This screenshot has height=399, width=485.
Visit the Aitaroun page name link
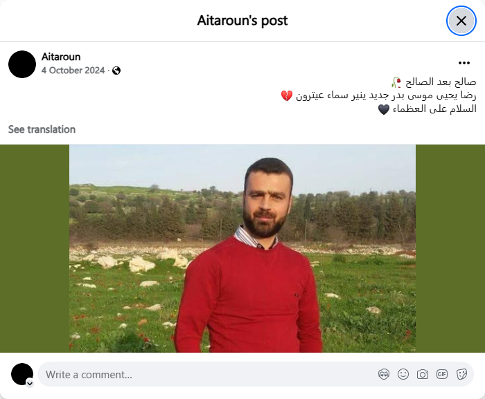61,57
